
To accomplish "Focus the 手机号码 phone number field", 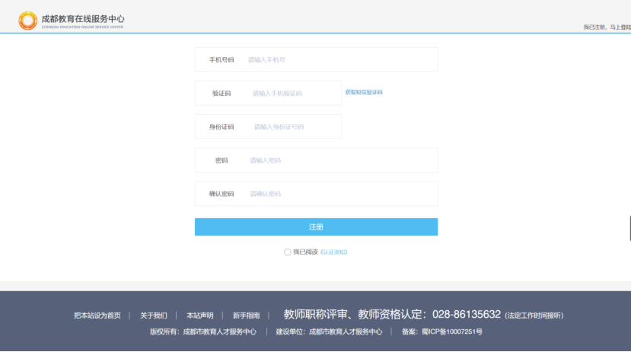I will coord(339,60).
